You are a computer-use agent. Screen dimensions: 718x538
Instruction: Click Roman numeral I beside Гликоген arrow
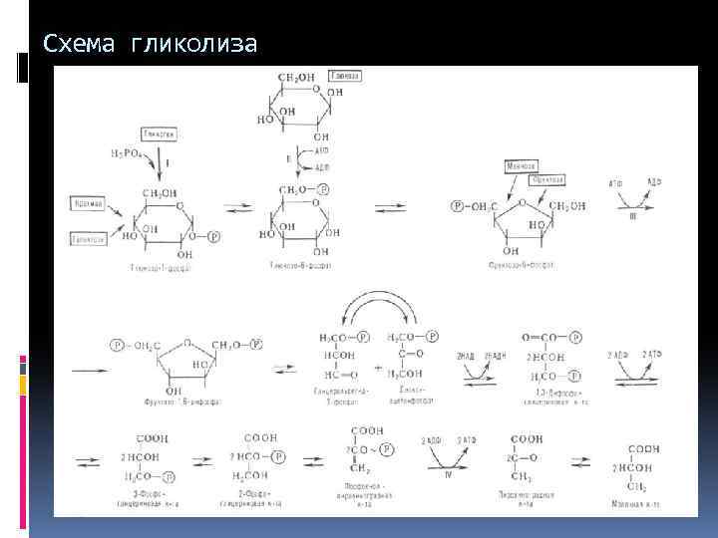pos(168,163)
